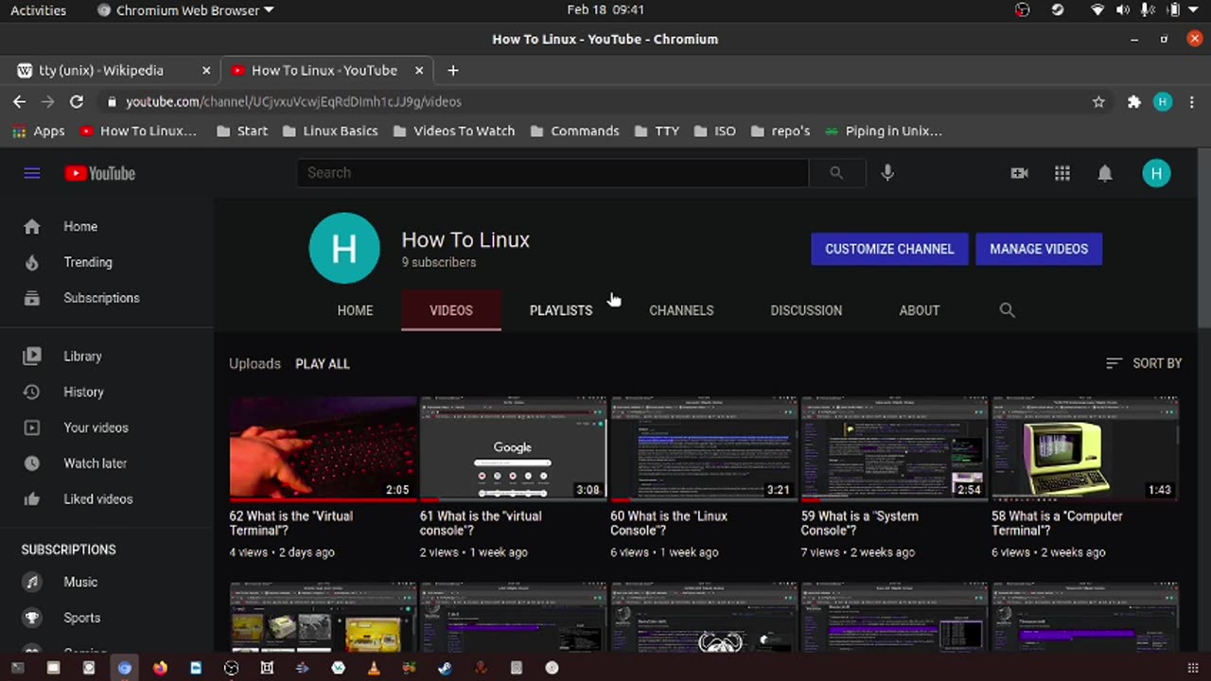This screenshot has height=681, width=1211.
Task: Open the account avatar menu on YouTube
Action: tap(1156, 173)
